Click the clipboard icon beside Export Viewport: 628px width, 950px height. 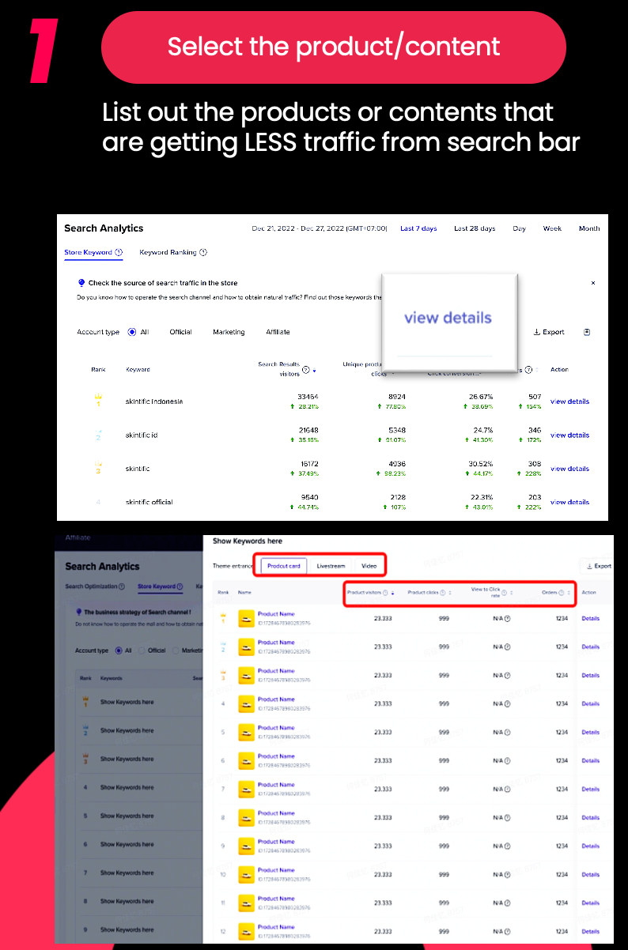tap(587, 332)
